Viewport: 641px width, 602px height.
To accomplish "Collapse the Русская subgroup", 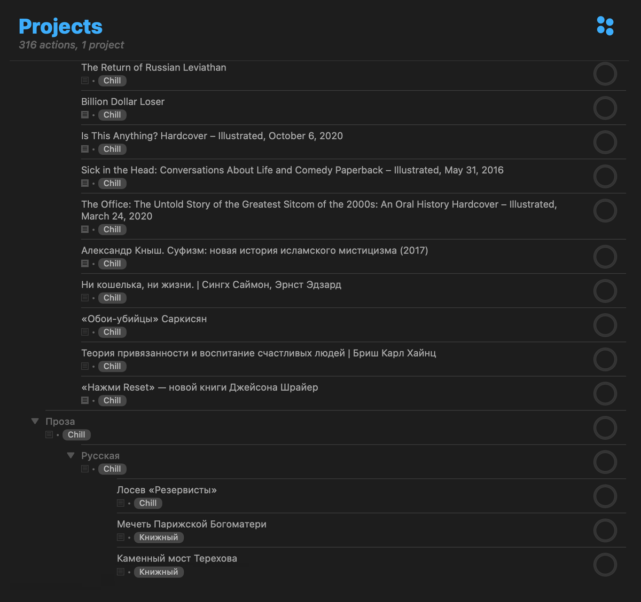I will click(71, 455).
